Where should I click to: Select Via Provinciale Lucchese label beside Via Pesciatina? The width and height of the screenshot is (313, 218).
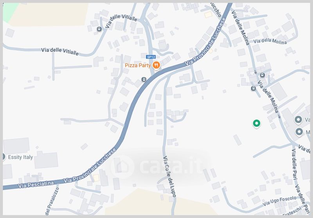coord(90,166)
